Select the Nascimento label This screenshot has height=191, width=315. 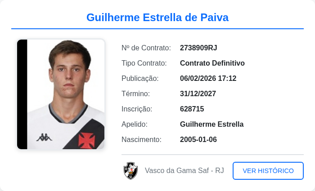tap(141, 139)
